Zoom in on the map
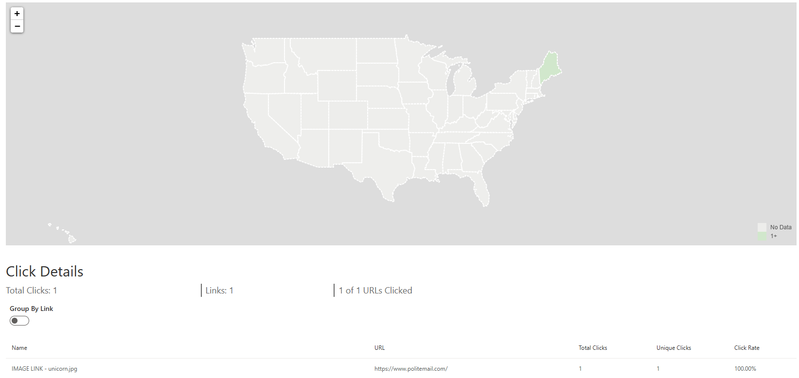This screenshot has width=799, height=378. coord(17,14)
